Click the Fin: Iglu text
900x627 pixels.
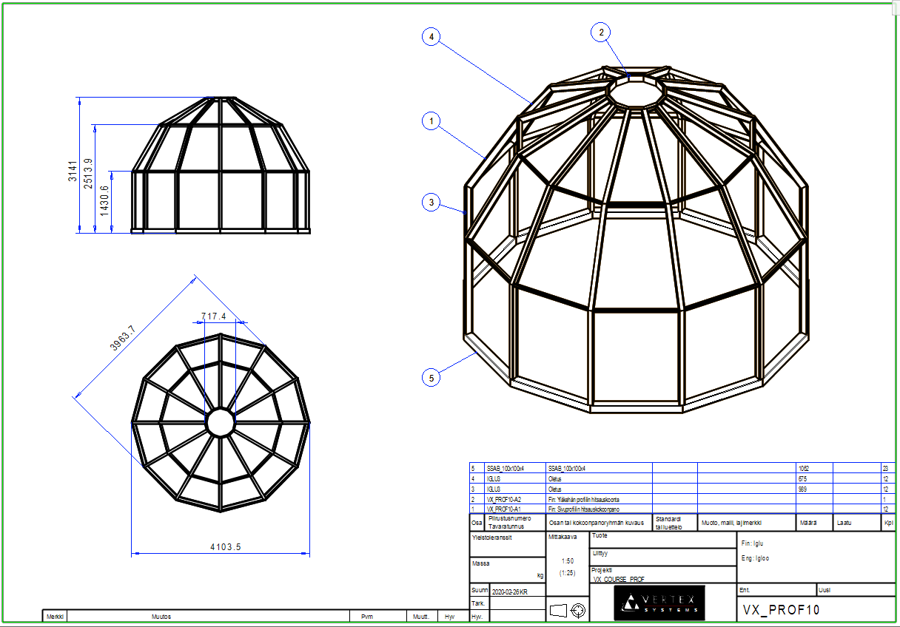coord(752,543)
